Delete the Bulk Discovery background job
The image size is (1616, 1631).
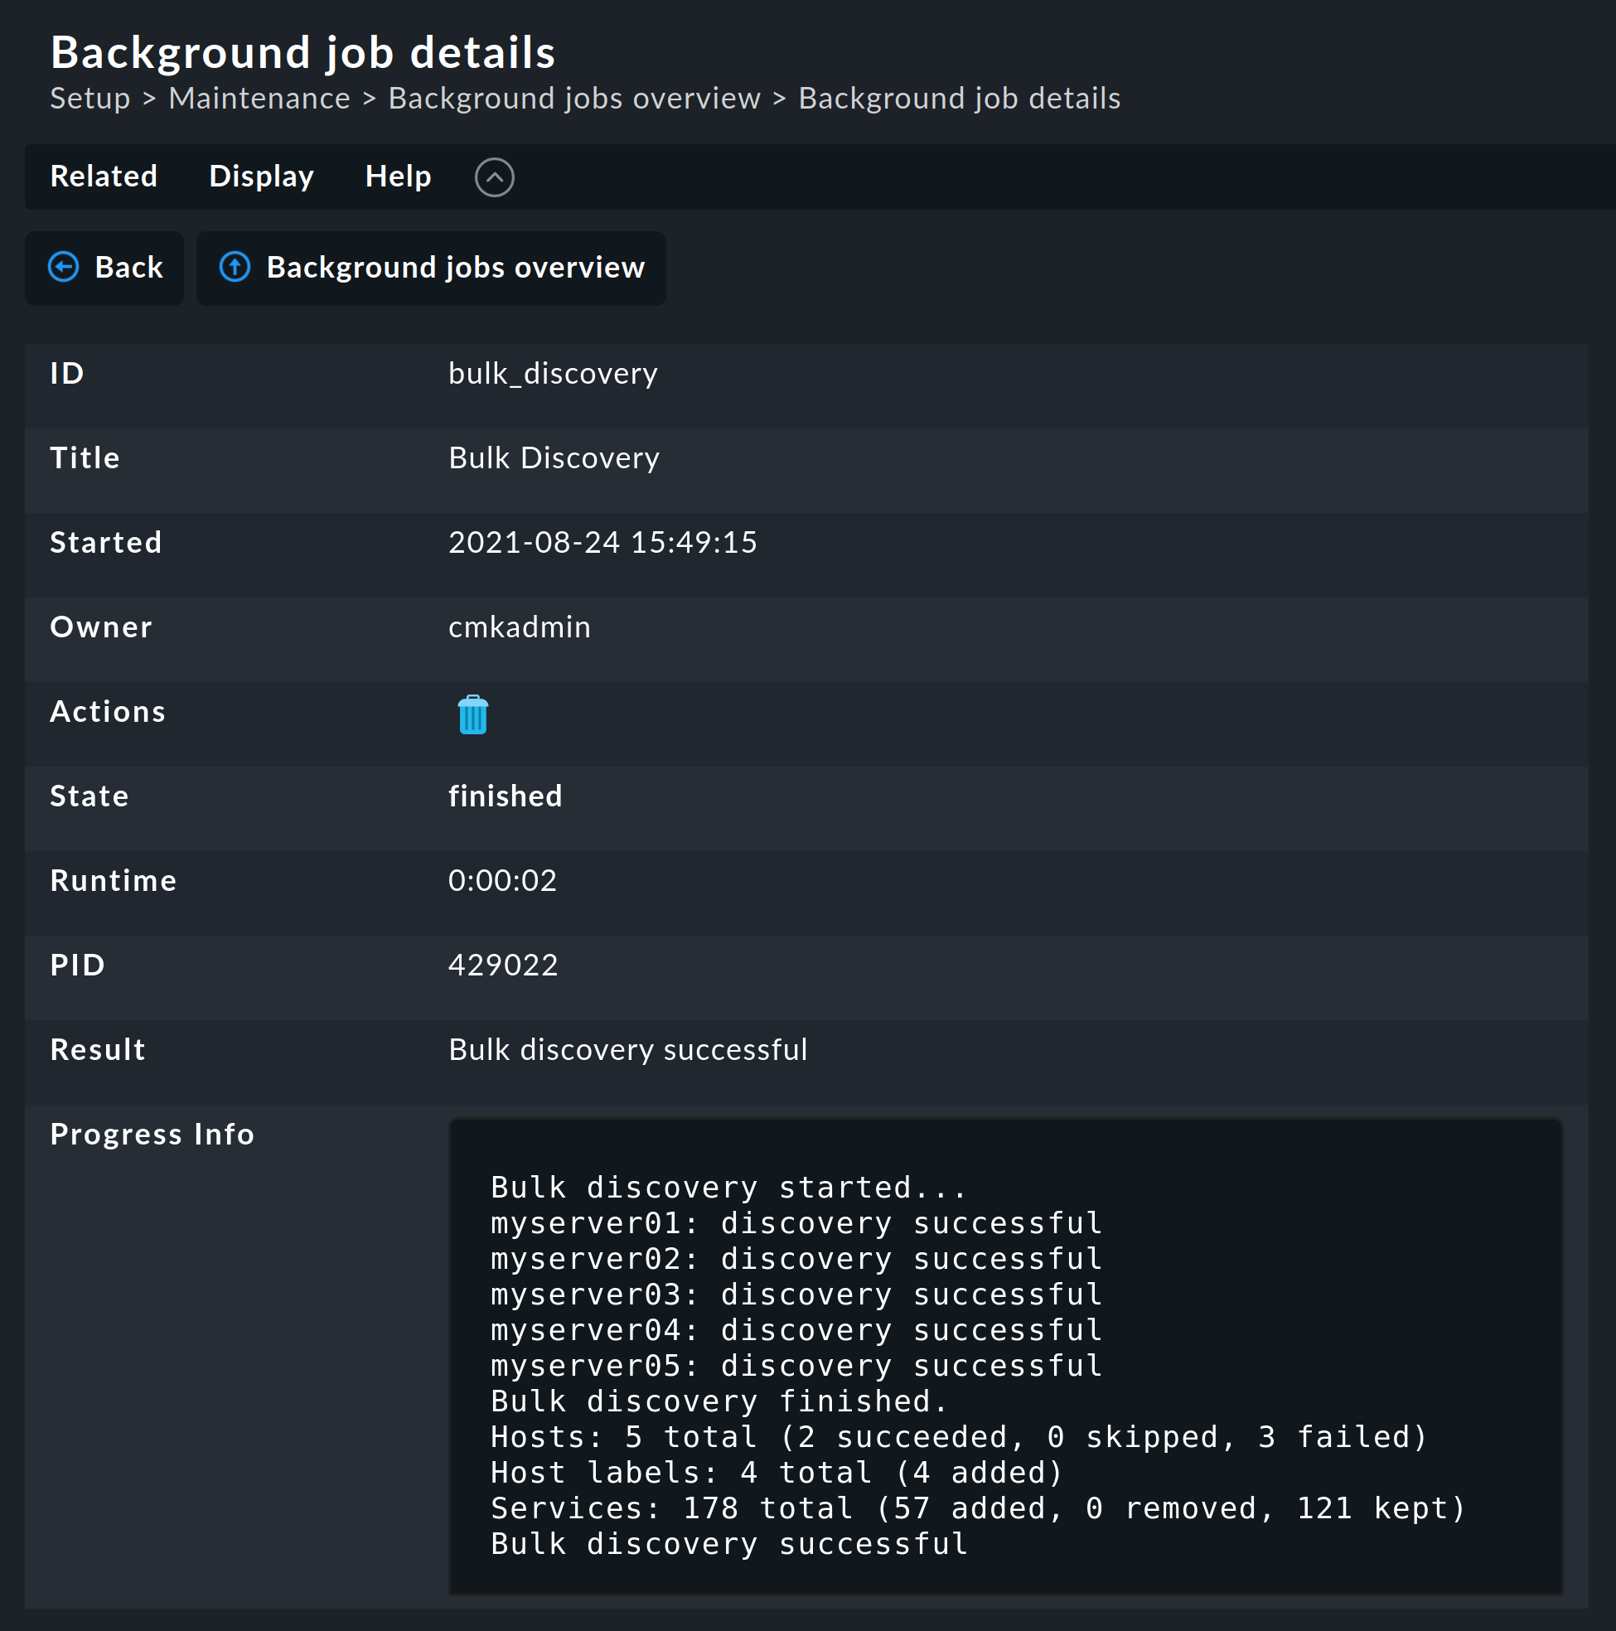tap(474, 714)
